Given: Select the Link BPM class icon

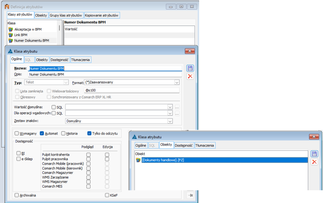Looking at the screenshot, I should [x=11, y=35].
